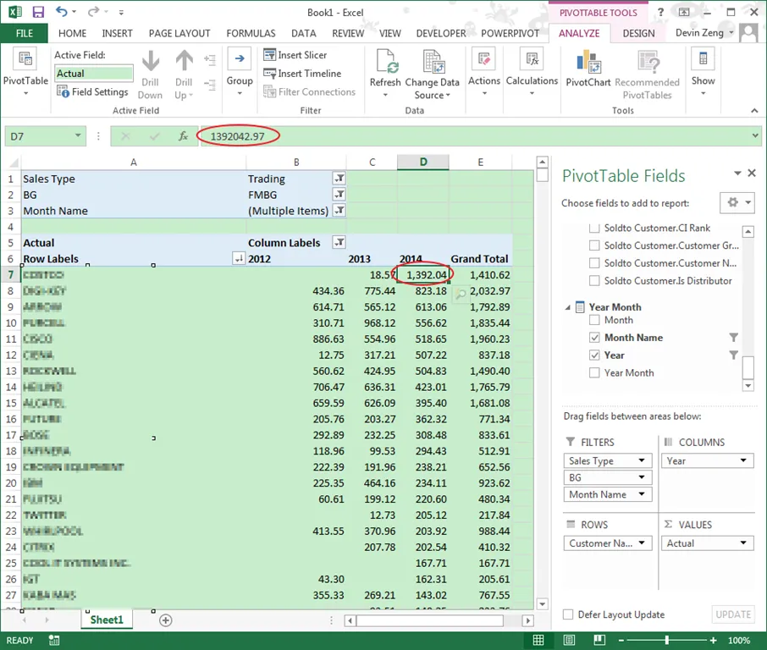The width and height of the screenshot is (767, 650).
Task: Check the Year Month field checkbox
Action: coord(594,372)
